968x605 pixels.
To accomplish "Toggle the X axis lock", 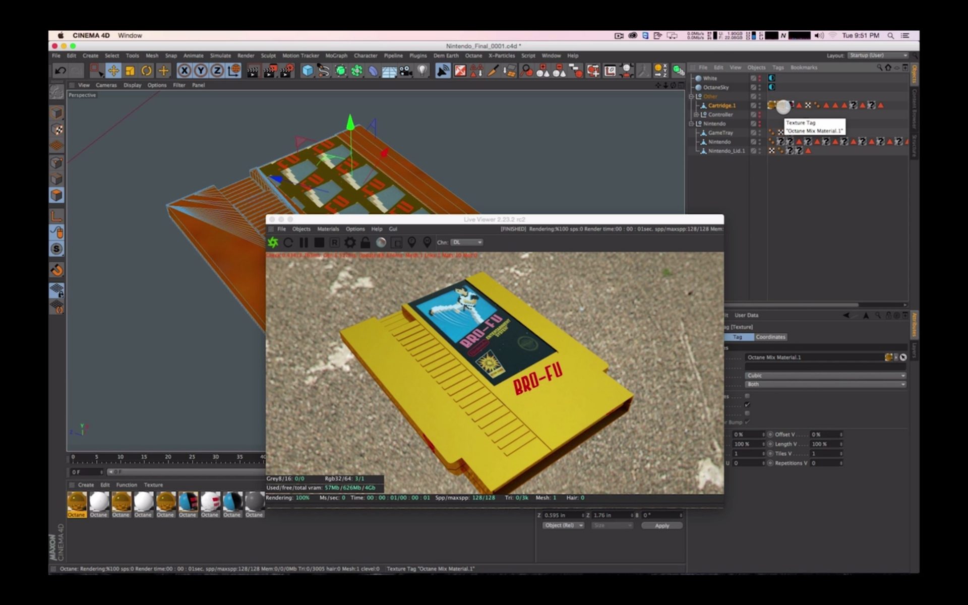I will click(x=185, y=71).
